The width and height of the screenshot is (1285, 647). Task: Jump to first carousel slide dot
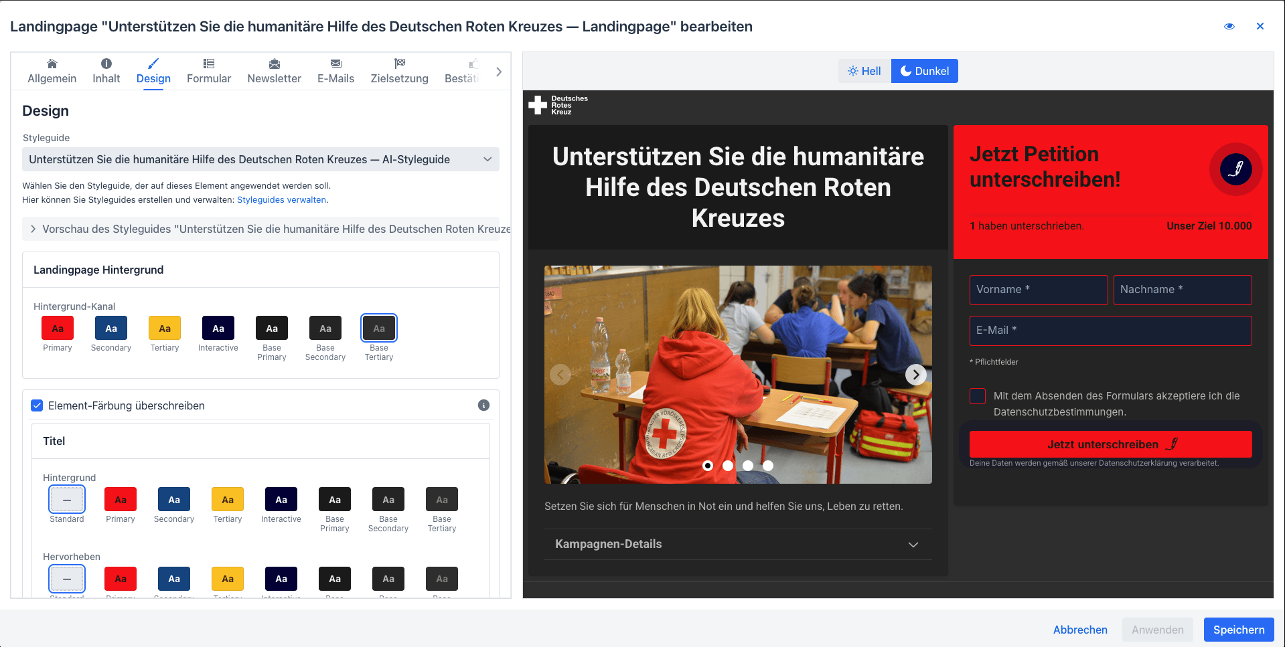point(708,466)
